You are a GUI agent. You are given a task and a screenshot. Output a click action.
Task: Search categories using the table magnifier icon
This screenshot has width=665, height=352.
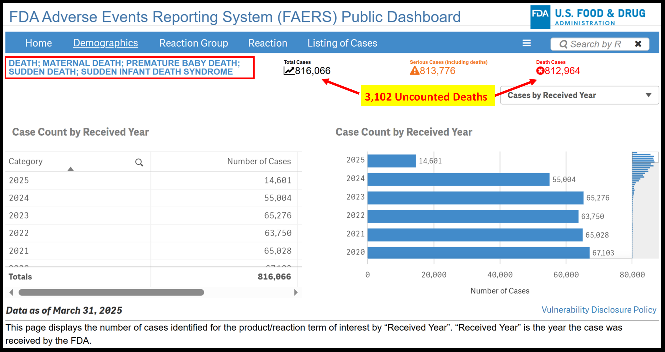pyautogui.click(x=139, y=162)
